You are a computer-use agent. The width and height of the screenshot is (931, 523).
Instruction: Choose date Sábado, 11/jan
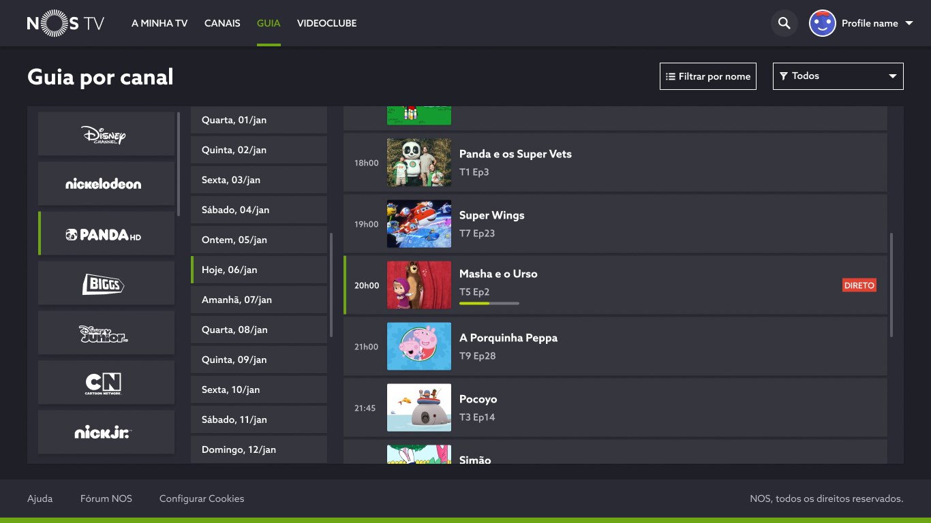coord(259,419)
